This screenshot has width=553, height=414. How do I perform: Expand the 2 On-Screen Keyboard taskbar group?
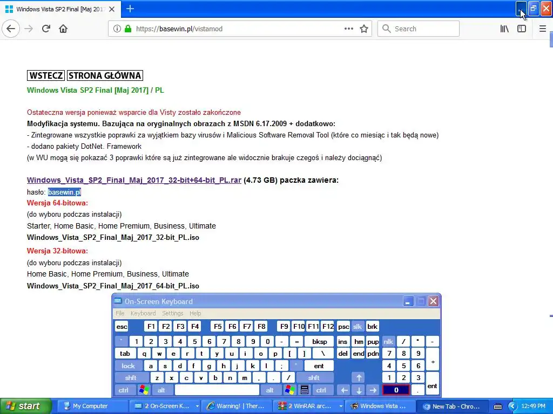tap(166, 406)
